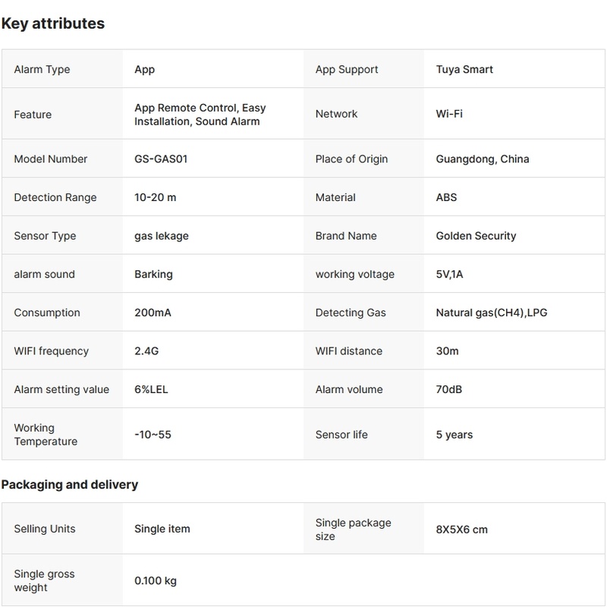Click the Key attributes heading
607x613 pixels.
pyautogui.click(x=52, y=24)
